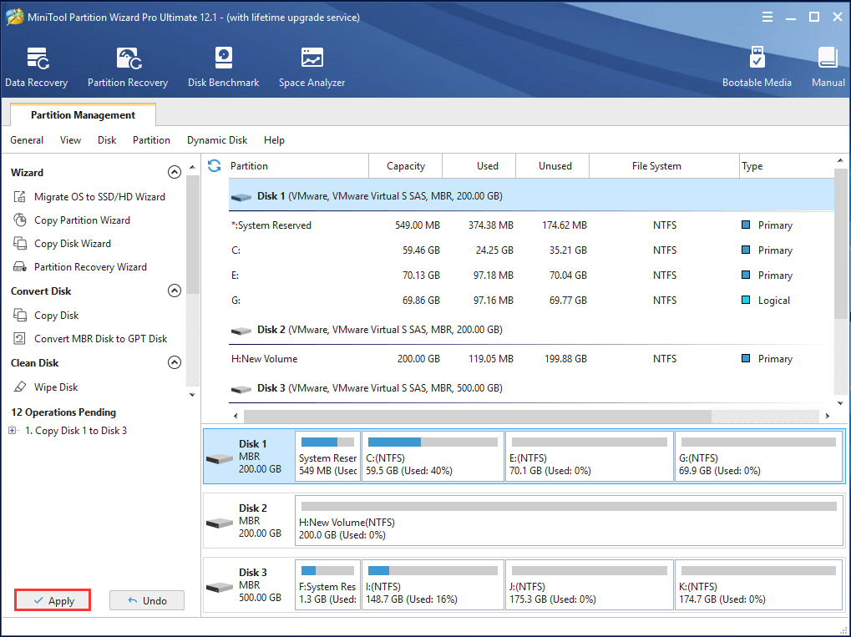Select the *:System Reserved partition row

pos(531,225)
